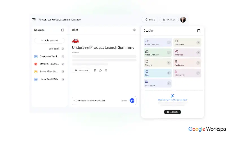Screen dimensions: 226x141
Task: Expand Flashcards options chevron
Action: click(x=198, y=63)
